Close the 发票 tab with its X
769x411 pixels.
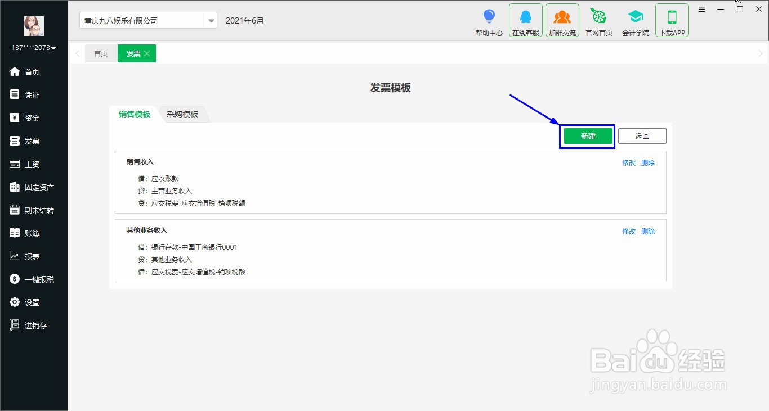point(146,53)
